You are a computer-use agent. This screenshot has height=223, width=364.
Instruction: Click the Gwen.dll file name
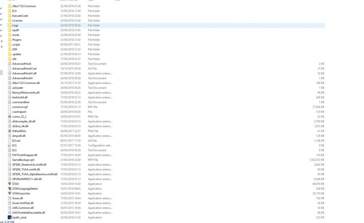tap(17, 198)
